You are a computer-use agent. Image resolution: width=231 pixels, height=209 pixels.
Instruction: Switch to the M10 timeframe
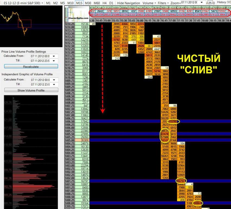[70, 3]
